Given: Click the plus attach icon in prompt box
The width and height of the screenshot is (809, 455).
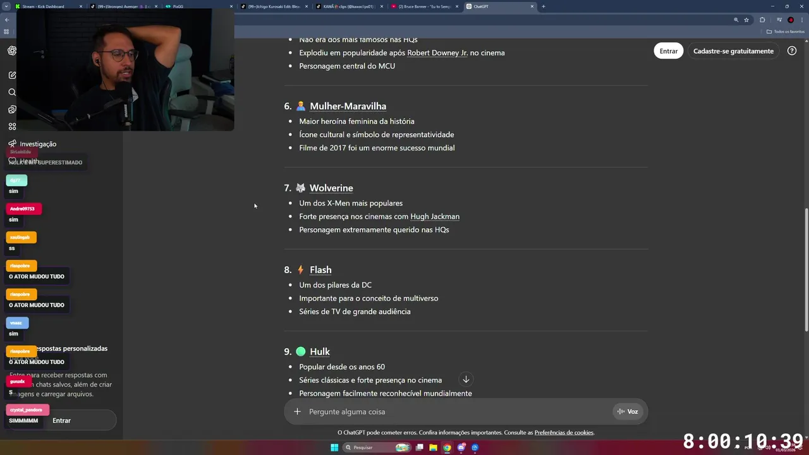Looking at the screenshot, I should click(x=297, y=411).
